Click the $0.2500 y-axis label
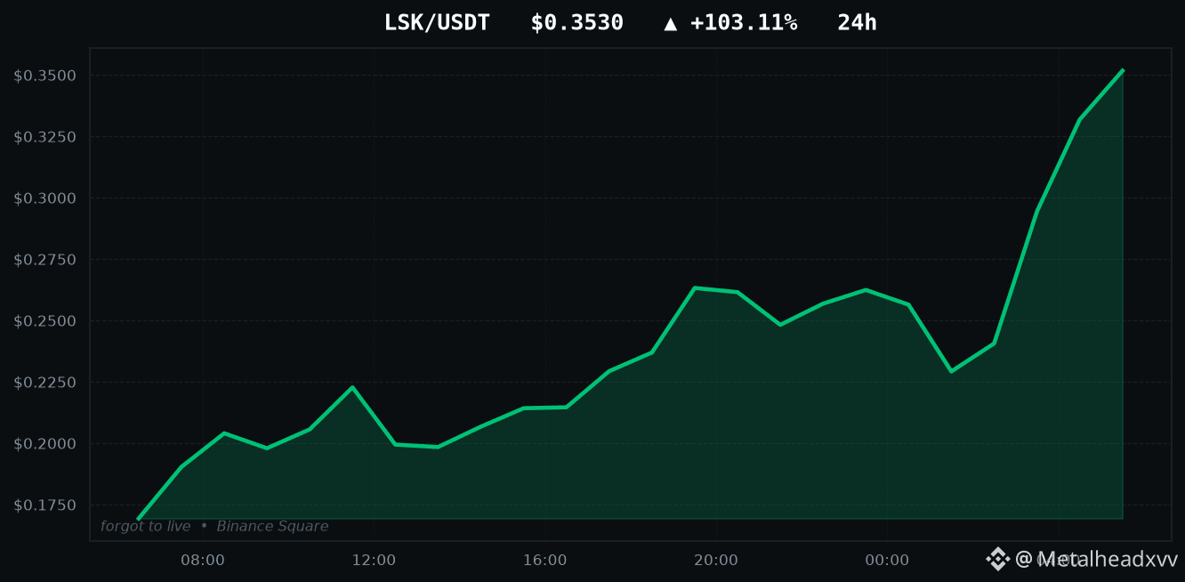Image resolution: width=1185 pixels, height=582 pixels. pos(45,321)
